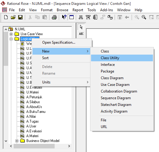The width and height of the screenshot is (159, 152).
Task: Open the Edit menu
Action: coord(22,10)
